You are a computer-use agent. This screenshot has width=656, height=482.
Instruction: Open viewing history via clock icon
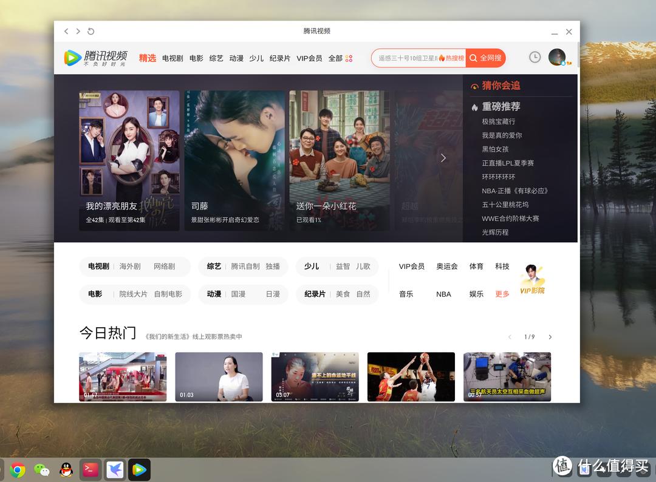pyautogui.click(x=535, y=57)
